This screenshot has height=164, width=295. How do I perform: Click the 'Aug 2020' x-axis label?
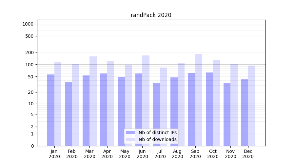click(x=178, y=154)
